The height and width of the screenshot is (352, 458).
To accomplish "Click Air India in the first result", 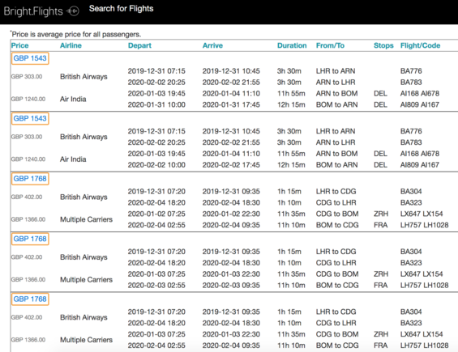I will pos(73,100).
